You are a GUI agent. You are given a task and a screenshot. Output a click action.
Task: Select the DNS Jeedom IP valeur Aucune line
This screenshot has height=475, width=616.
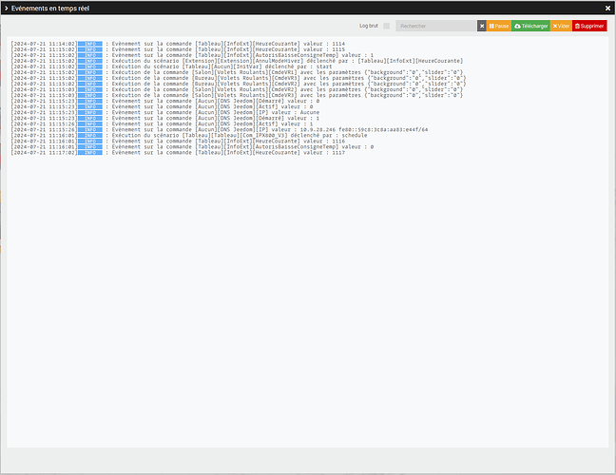point(165,112)
